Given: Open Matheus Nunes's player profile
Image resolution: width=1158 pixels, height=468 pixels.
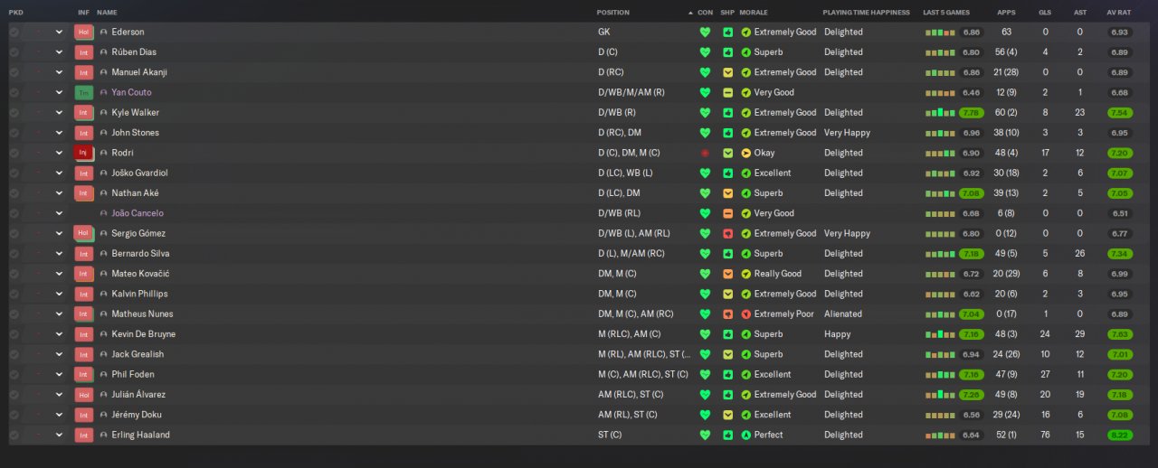Looking at the screenshot, I should click(x=142, y=314).
